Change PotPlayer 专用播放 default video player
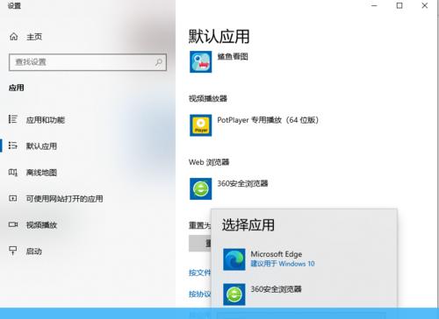The image size is (439, 319). [x=268, y=120]
